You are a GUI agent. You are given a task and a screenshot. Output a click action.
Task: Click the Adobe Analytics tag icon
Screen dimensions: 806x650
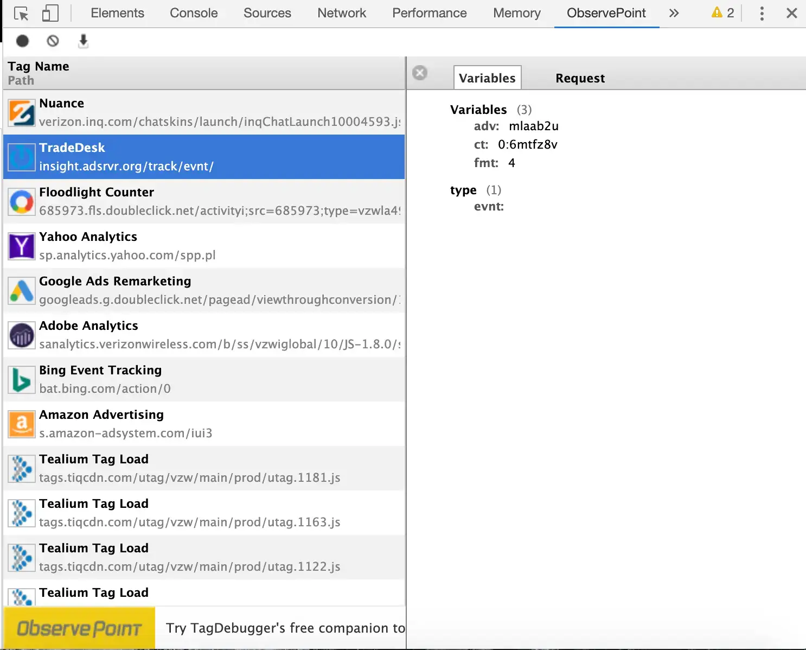click(22, 335)
